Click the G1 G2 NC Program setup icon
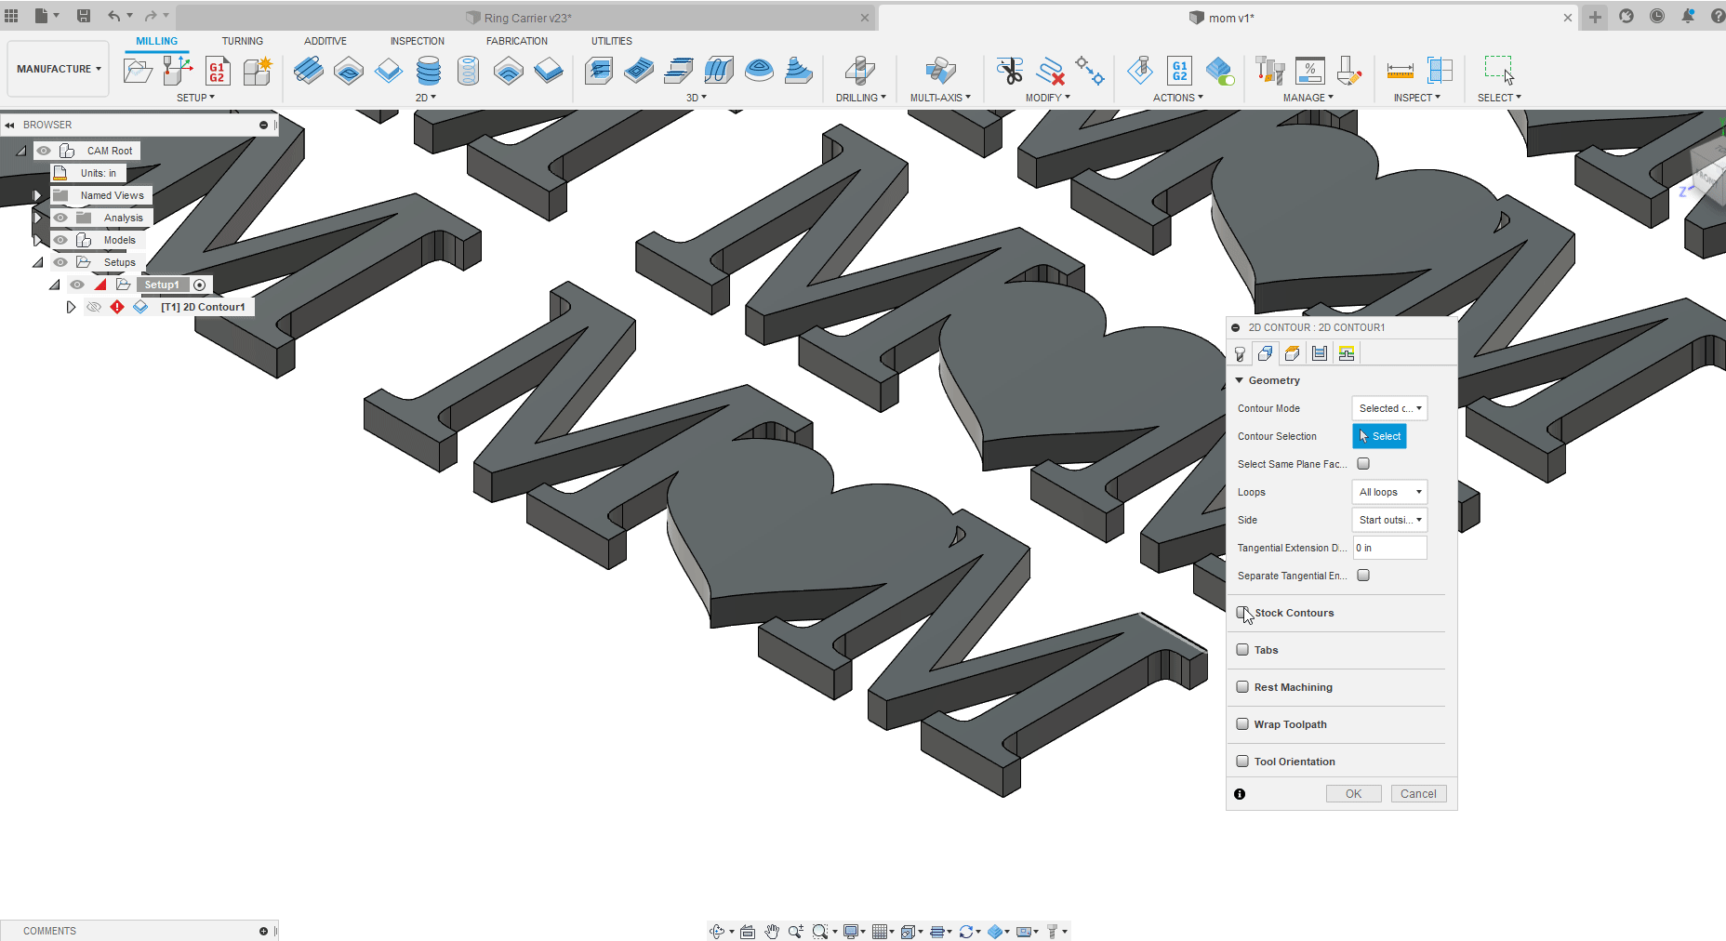The width and height of the screenshot is (1726, 941). [x=217, y=71]
